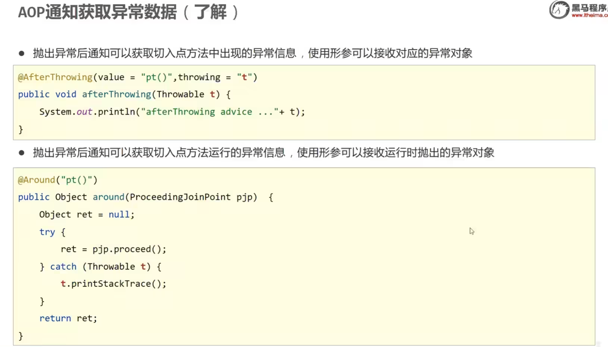608x347 pixels.
Task: Click 't.printStackTrace();' line
Action: [x=114, y=284]
